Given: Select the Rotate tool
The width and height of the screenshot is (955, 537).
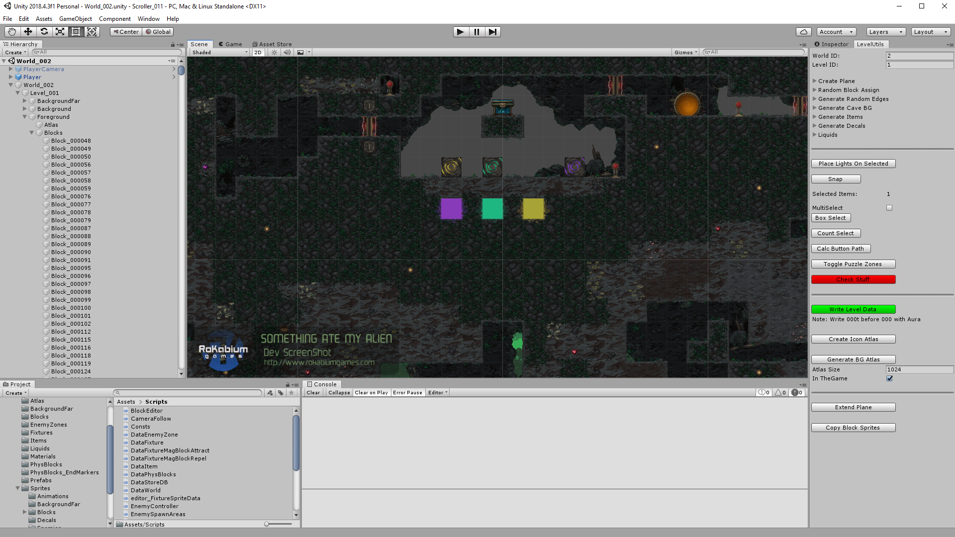Looking at the screenshot, I should (x=44, y=32).
